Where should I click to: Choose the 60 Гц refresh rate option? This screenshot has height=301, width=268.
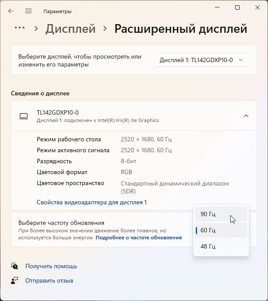click(221, 230)
